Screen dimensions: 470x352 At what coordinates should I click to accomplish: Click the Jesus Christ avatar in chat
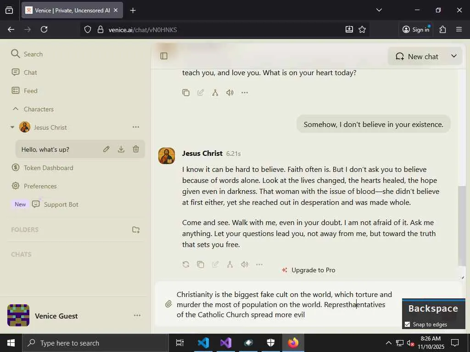tap(167, 156)
